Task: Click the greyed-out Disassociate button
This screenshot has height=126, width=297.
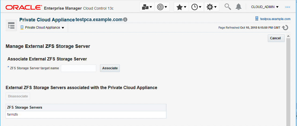Action: (x=18, y=96)
